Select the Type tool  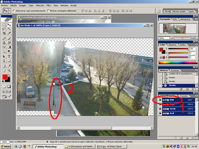9,56
